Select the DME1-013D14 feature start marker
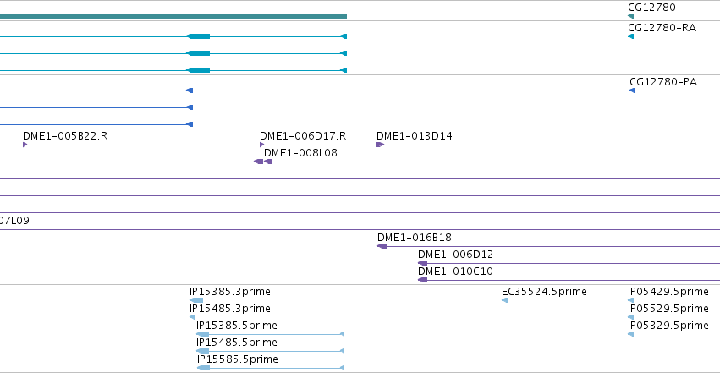Image resolution: width=720 pixels, height=373 pixels. (380, 145)
